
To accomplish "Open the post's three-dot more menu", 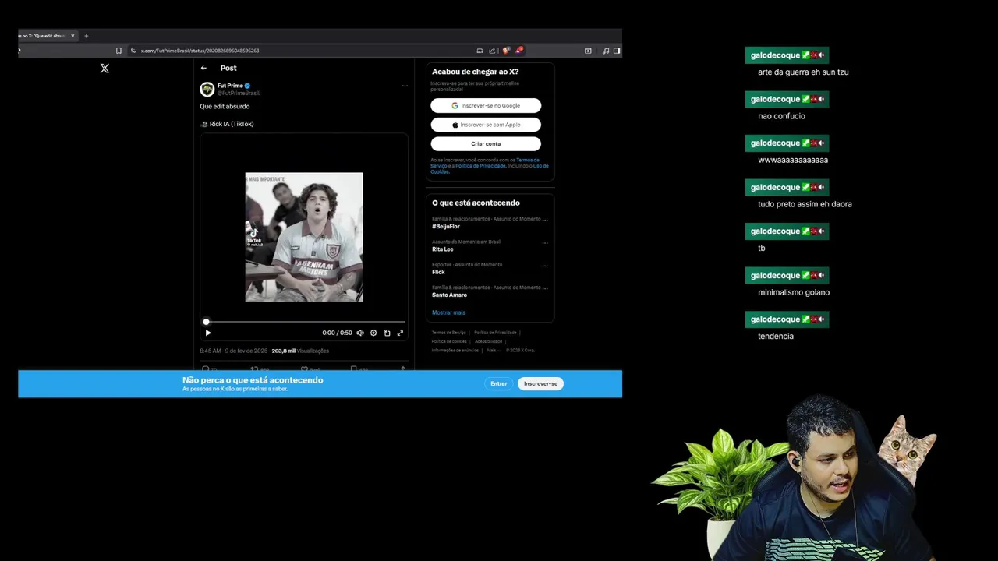I will pyautogui.click(x=405, y=86).
